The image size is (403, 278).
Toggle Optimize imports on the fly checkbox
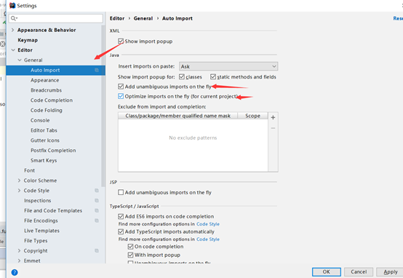click(121, 96)
